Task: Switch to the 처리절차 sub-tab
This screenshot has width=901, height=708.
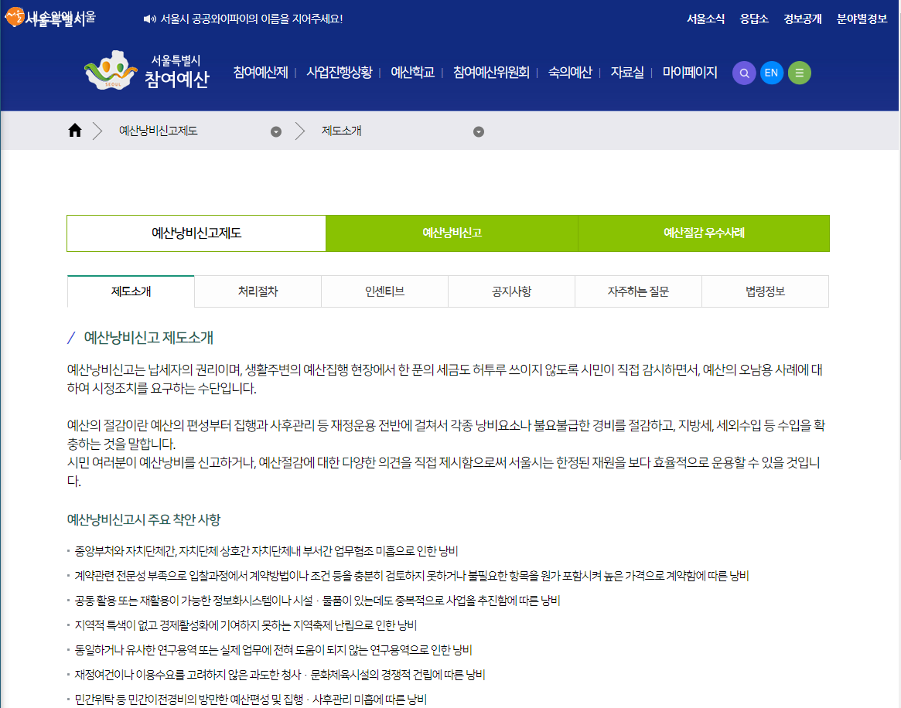Action: click(258, 291)
